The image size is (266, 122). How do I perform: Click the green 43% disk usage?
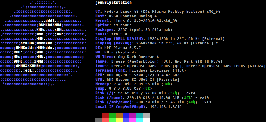pyautogui.click(x=192, y=102)
